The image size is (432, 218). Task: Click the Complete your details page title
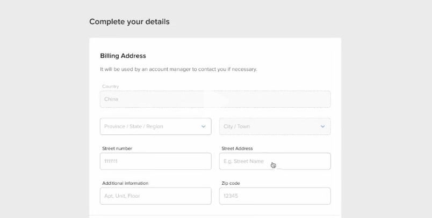point(129,21)
